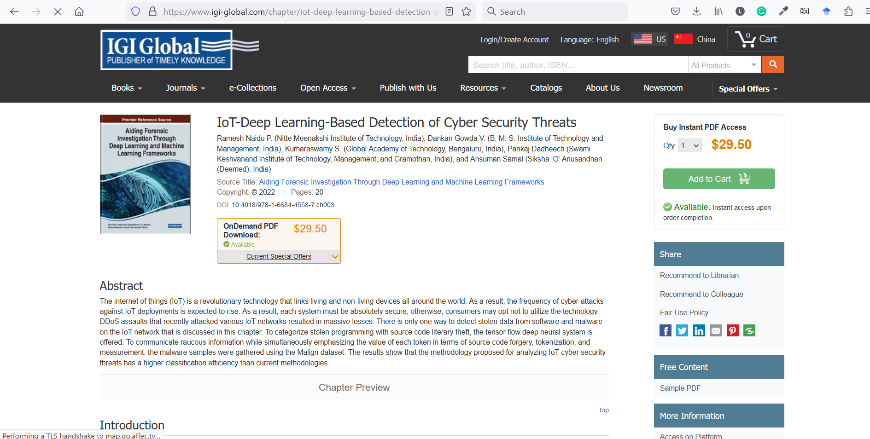Share chapter on Twitter
Screen dimensions: 870x439
click(682, 330)
